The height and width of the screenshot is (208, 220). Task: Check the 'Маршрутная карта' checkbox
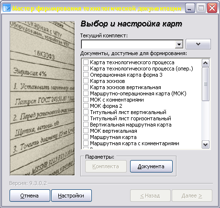pos(86,137)
